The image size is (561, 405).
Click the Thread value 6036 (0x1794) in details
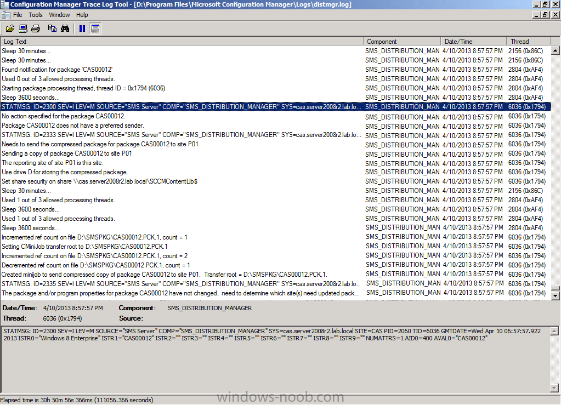(x=63, y=318)
